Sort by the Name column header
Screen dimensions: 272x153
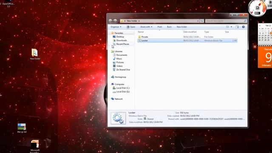pos(141,32)
